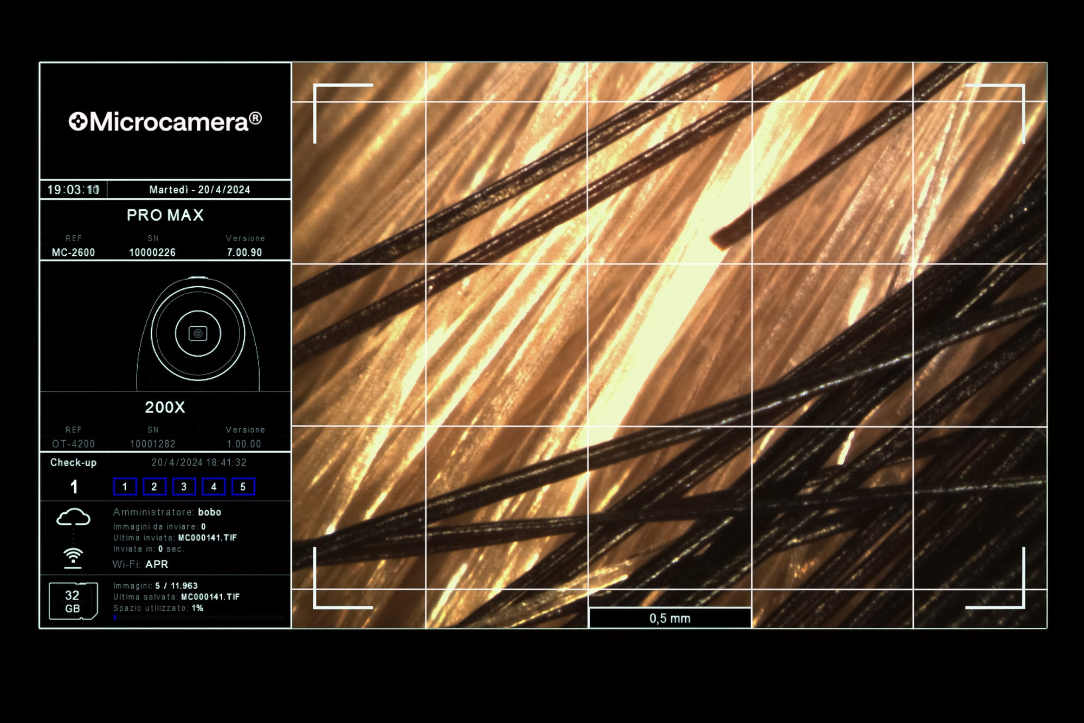Image resolution: width=1084 pixels, height=723 pixels.
Task: Click the Wi-Fi signal icon
Action: click(73, 557)
